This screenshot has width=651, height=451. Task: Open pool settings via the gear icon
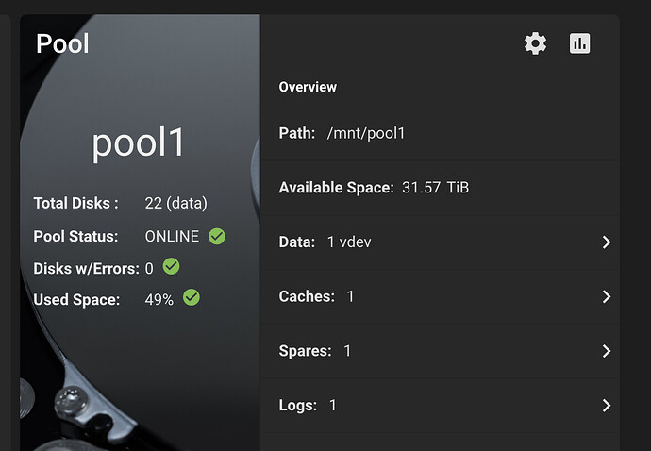point(535,43)
